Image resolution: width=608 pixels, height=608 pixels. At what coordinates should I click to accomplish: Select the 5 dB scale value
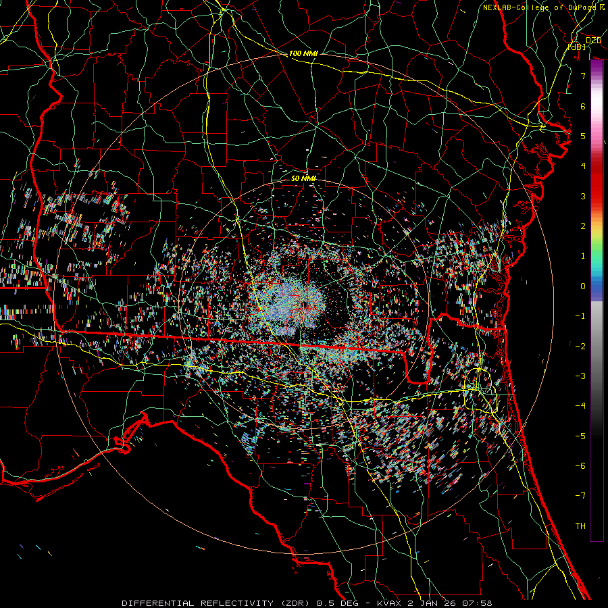click(583, 136)
